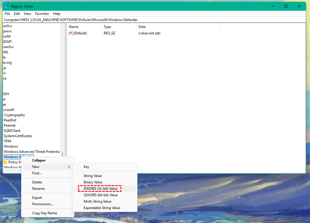This screenshot has width=310, height=223.
Task: Click Permissions... in the context menu
Action: (x=43, y=204)
